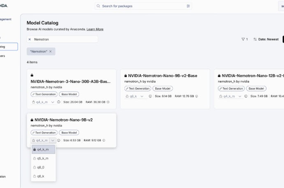
Task: Follow the Learn More link
Action: point(95,29)
